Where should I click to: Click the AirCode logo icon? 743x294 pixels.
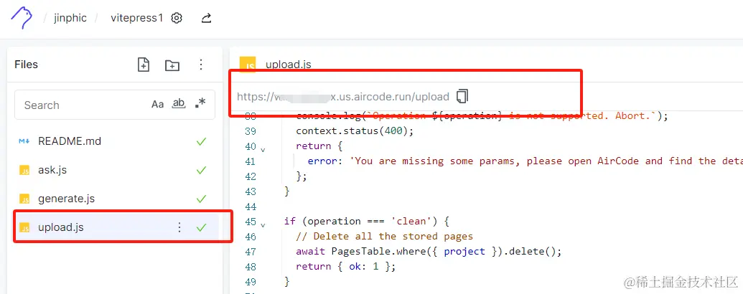tap(22, 18)
